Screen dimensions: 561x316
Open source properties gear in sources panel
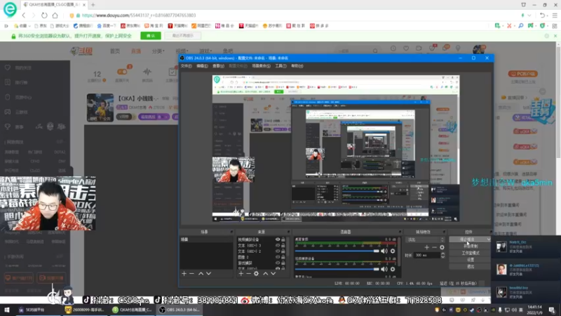pos(256,273)
